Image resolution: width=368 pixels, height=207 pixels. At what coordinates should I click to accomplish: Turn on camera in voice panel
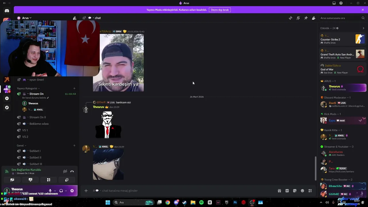point(12,180)
